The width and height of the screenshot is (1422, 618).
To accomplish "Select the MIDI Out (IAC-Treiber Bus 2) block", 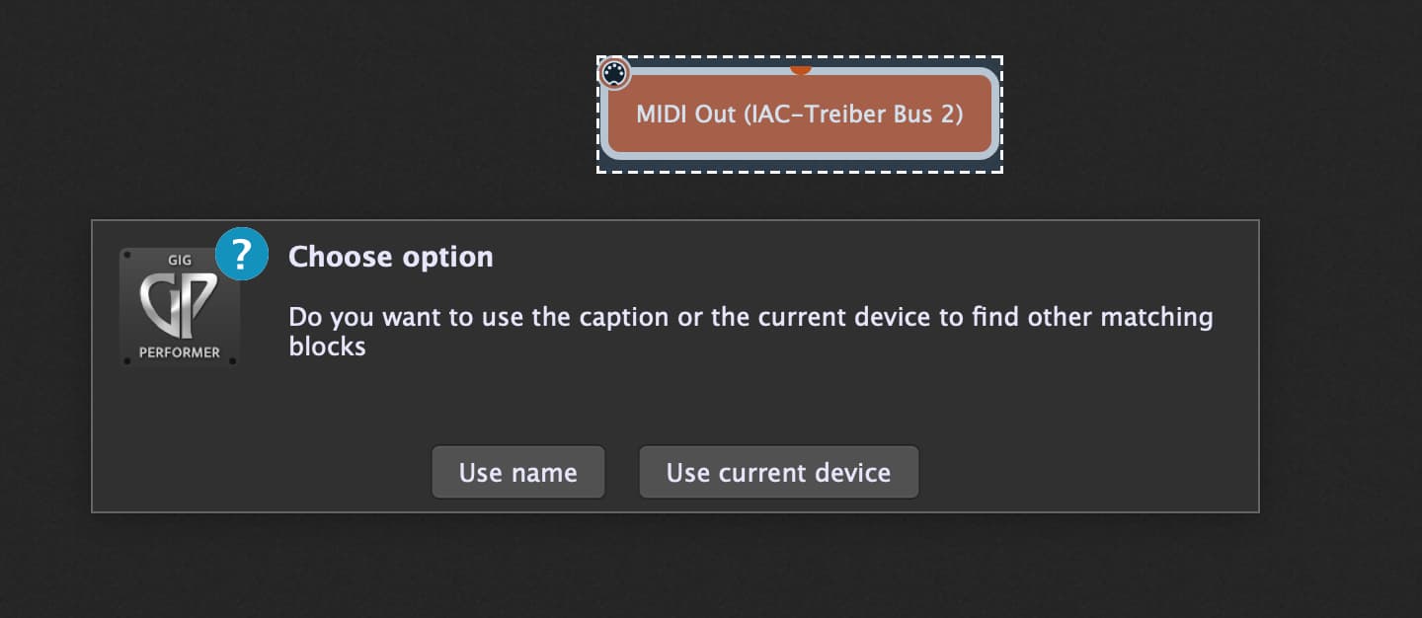I will click(799, 114).
